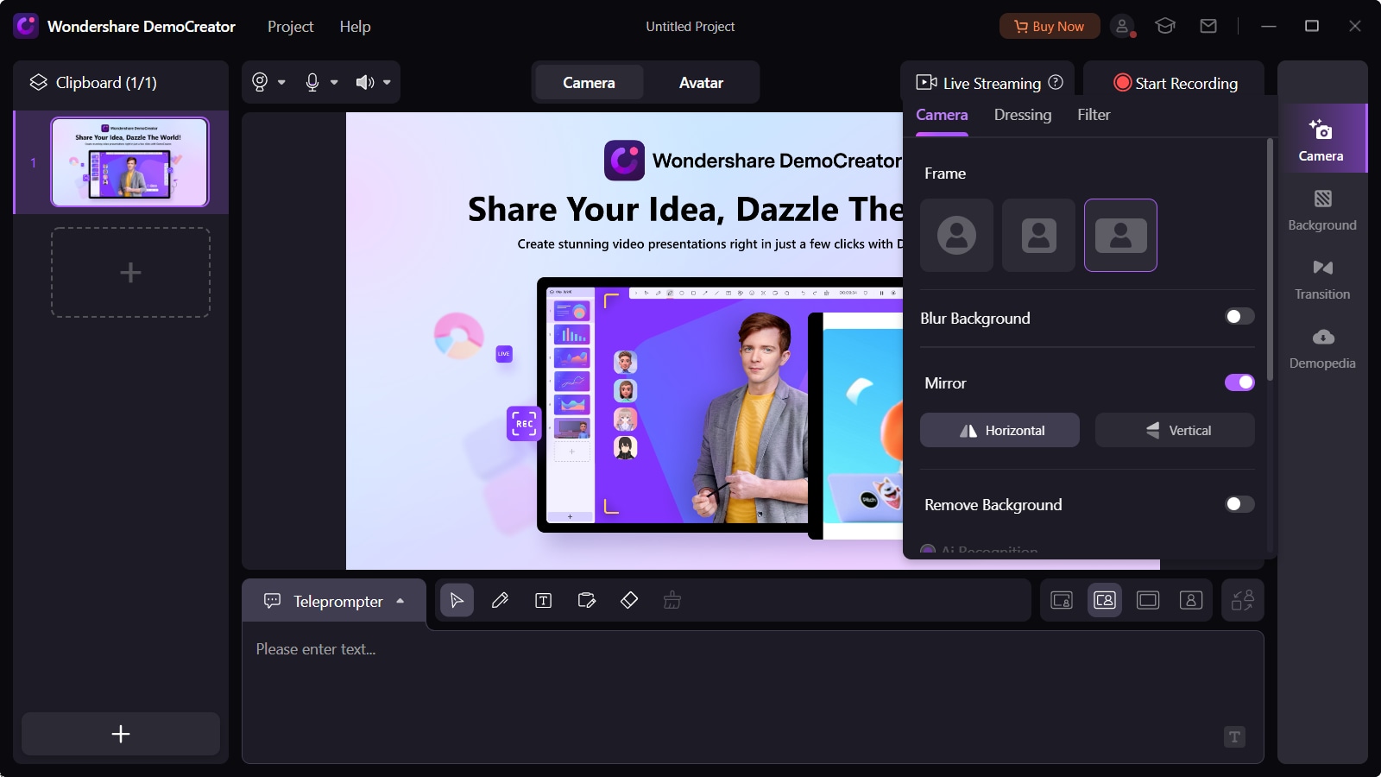Open the account profile icon
This screenshot has height=777, width=1381.
tap(1122, 26)
